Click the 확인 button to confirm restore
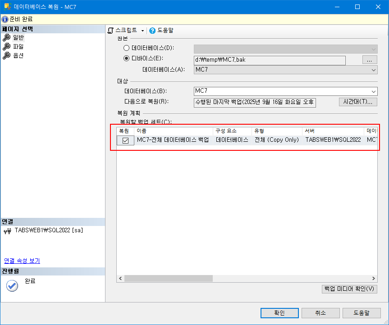 click(279, 313)
